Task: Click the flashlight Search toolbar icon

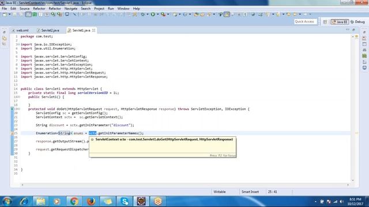Action: tap(209, 14)
